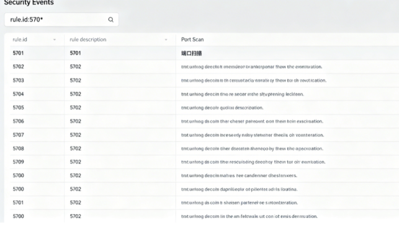The width and height of the screenshot is (399, 231).
Task: Click the Port Scan column header
Action: click(x=192, y=40)
